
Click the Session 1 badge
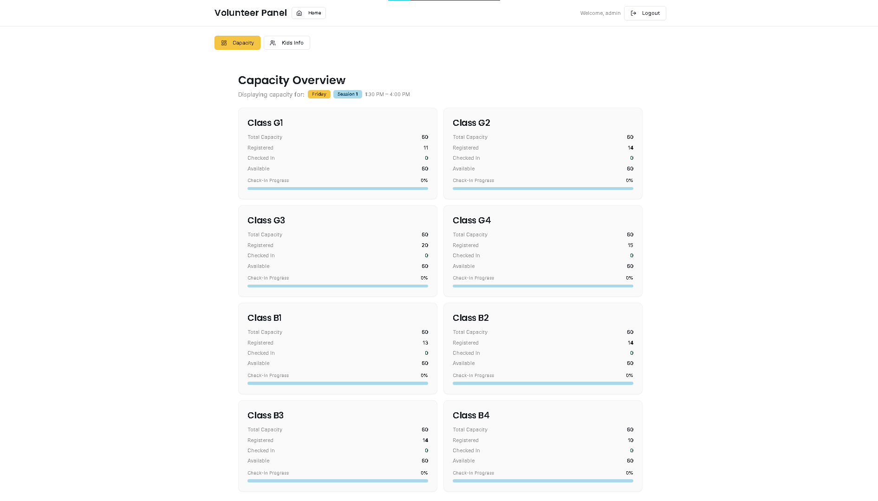pos(347,94)
